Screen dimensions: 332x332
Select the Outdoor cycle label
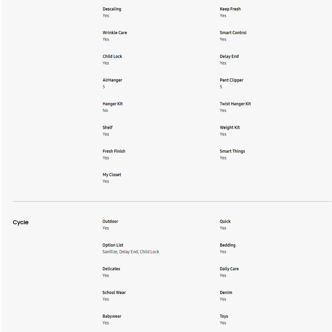[110, 221]
